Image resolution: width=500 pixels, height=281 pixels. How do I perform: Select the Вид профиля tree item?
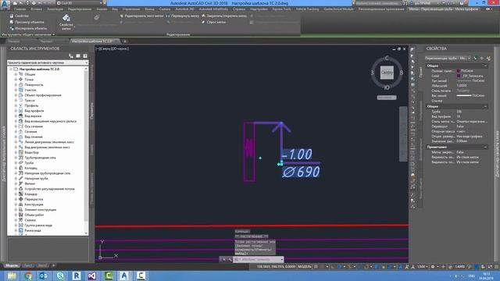[x=34, y=111]
